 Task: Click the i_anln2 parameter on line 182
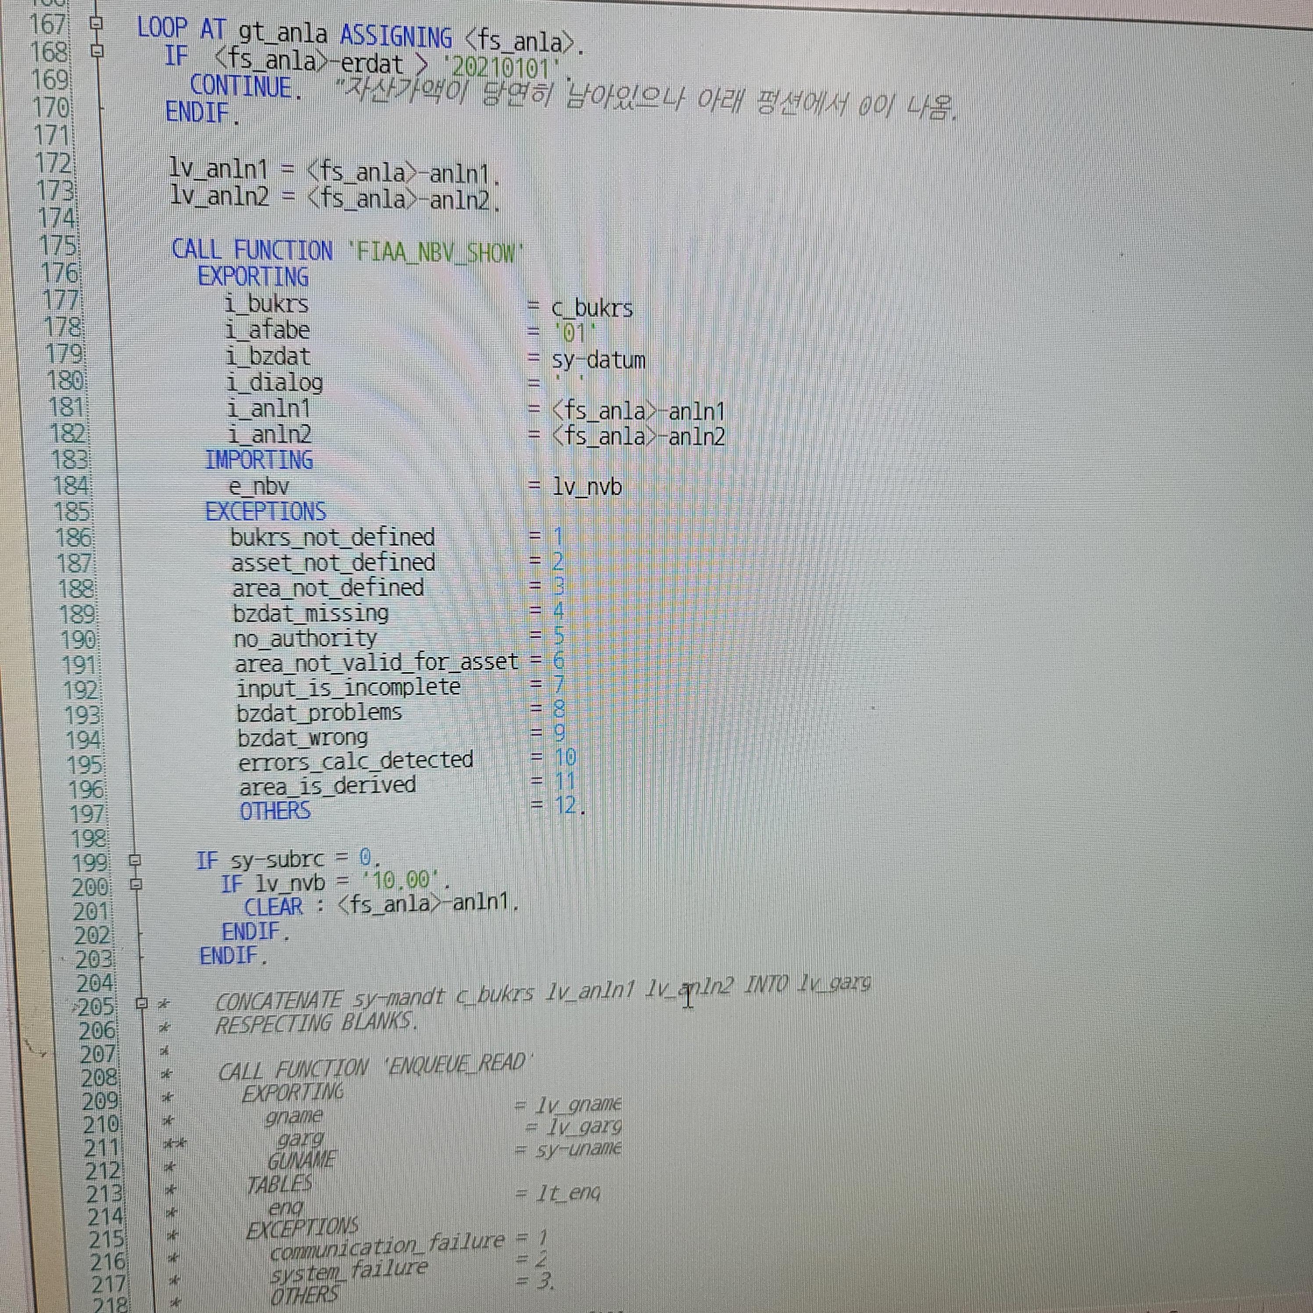pyautogui.click(x=270, y=435)
